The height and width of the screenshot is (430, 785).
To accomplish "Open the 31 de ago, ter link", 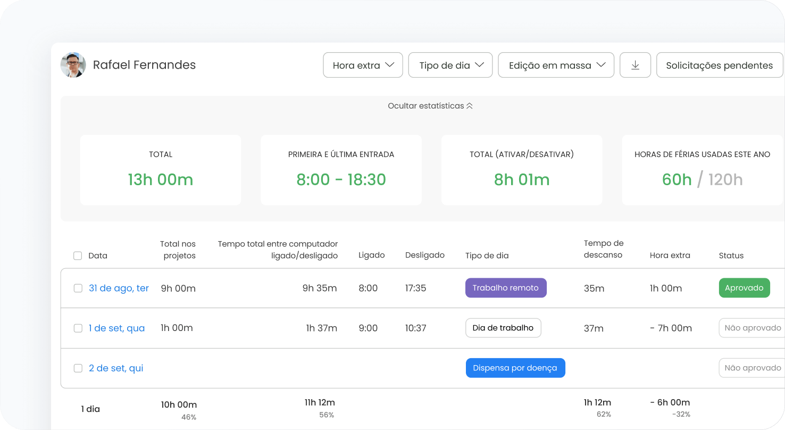I will point(119,288).
